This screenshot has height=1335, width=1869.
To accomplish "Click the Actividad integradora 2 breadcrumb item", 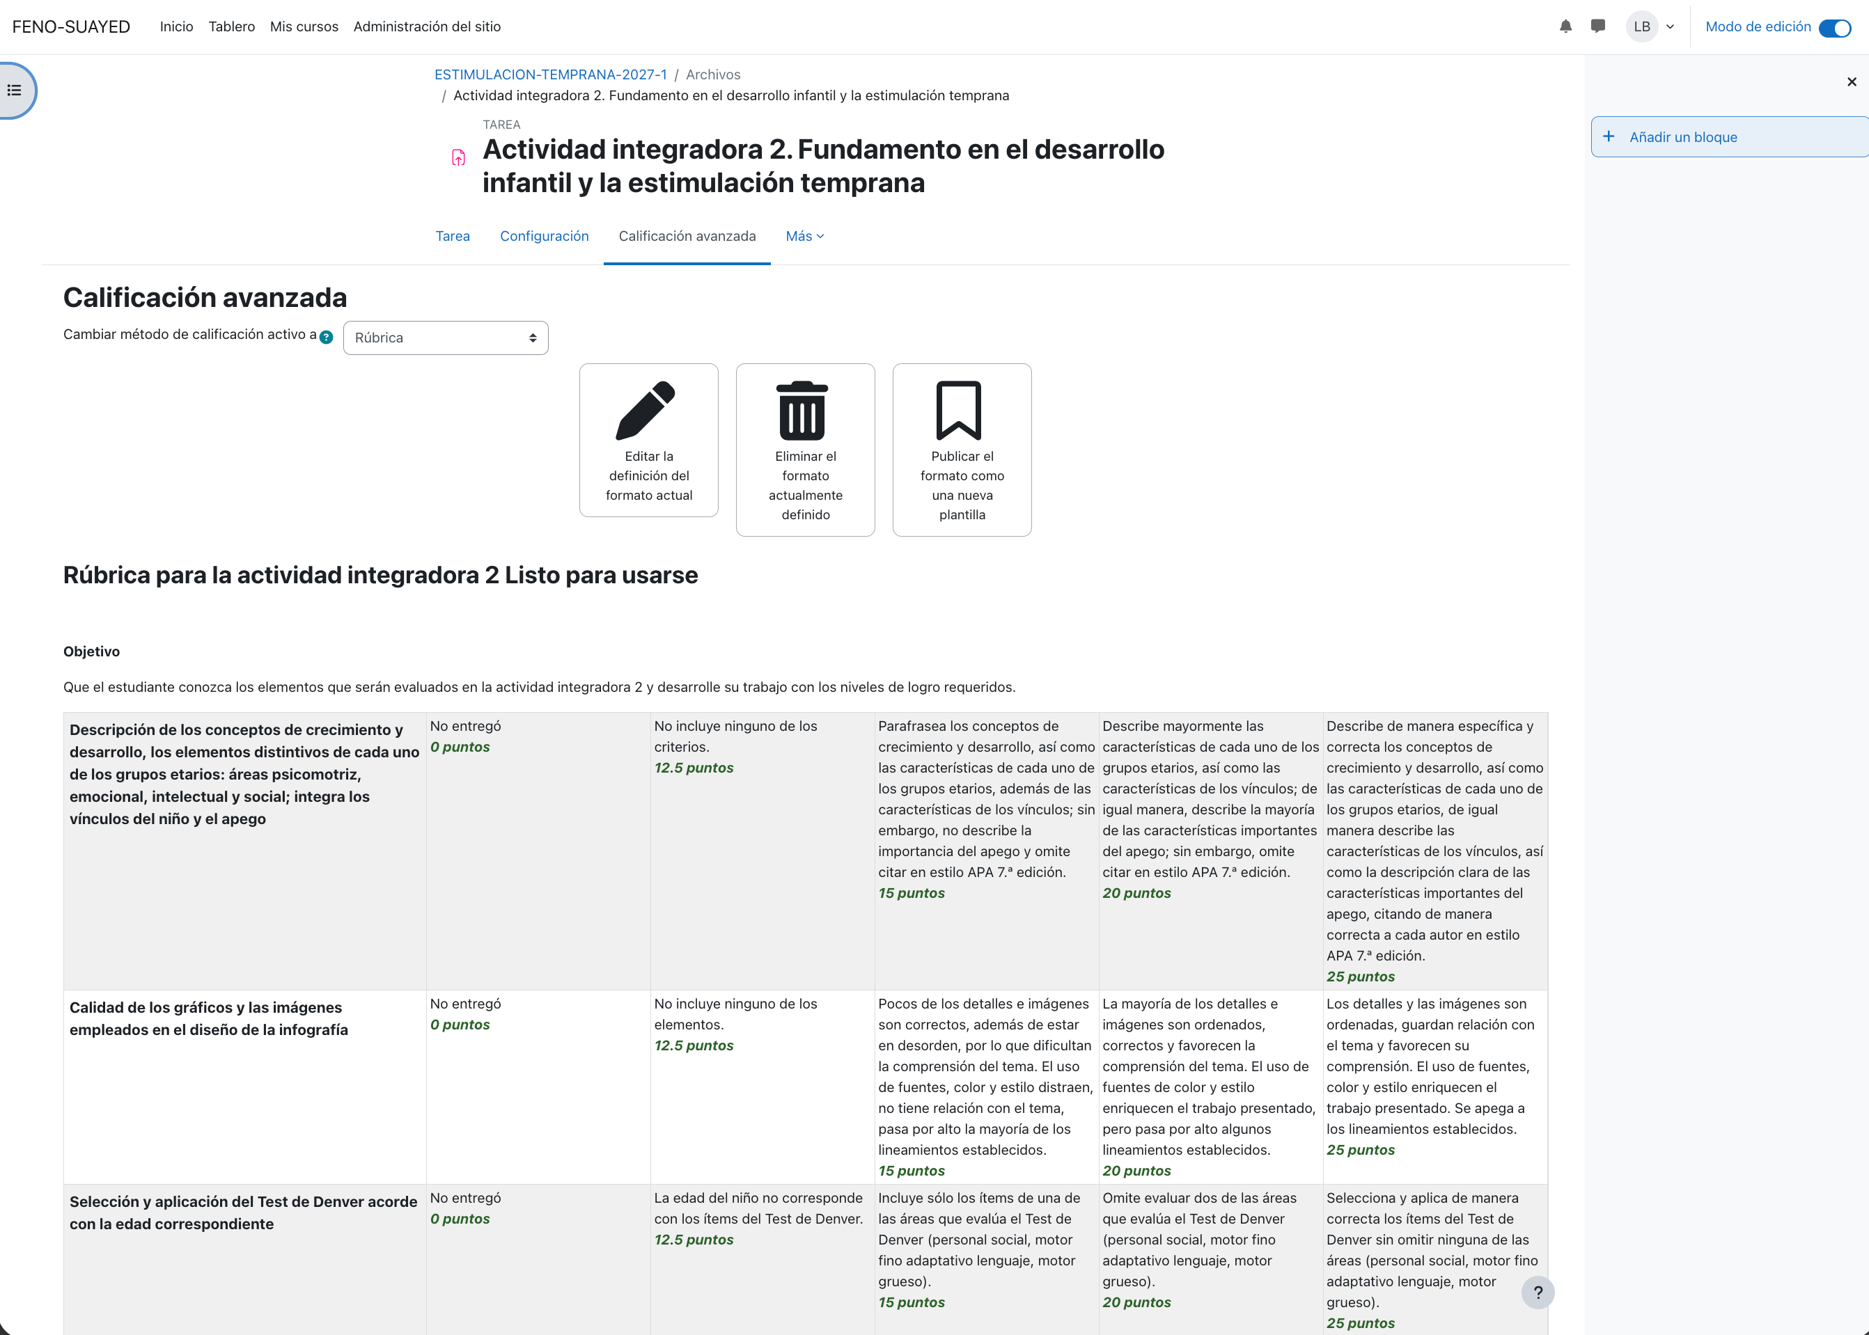I will coord(731,95).
